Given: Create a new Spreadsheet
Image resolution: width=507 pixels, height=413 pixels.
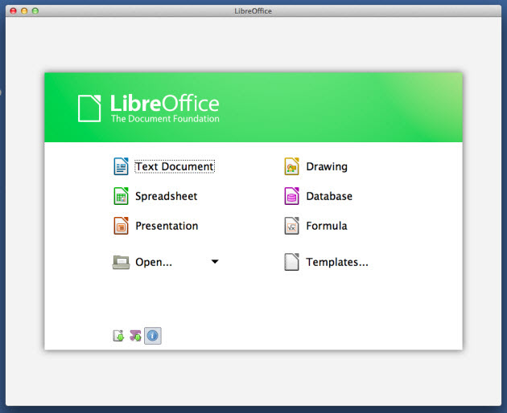Looking at the screenshot, I should 167,196.
